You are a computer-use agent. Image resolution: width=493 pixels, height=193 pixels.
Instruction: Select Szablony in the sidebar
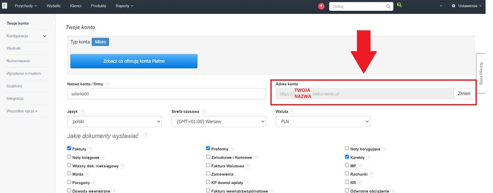(14, 86)
